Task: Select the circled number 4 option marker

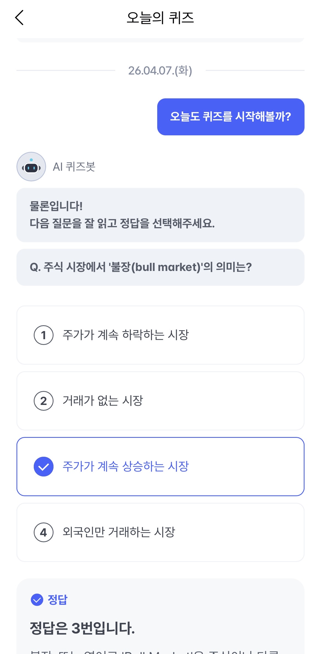Action: point(44,532)
